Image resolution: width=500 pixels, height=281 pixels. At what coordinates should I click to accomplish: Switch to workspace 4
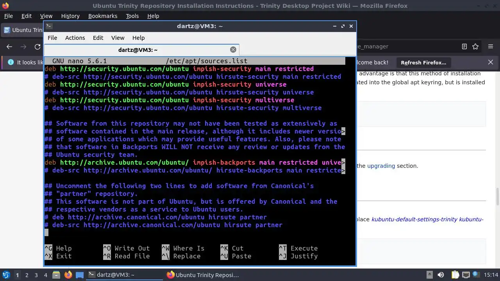(45, 275)
